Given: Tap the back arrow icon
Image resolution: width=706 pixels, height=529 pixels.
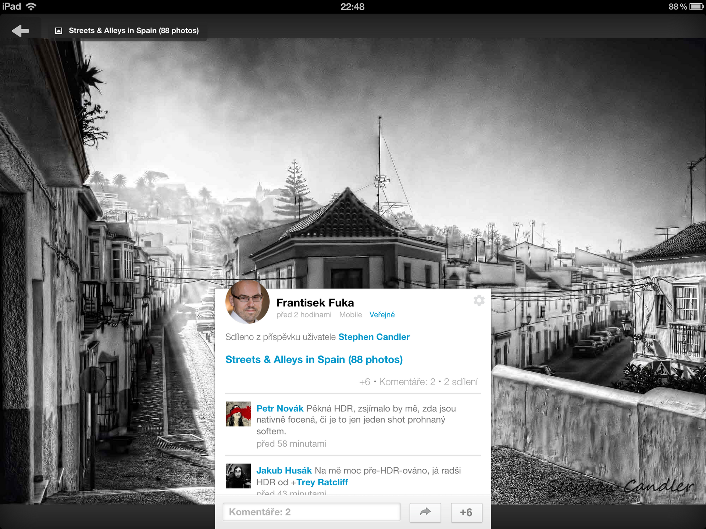Looking at the screenshot, I should pyautogui.click(x=20, y=31).
